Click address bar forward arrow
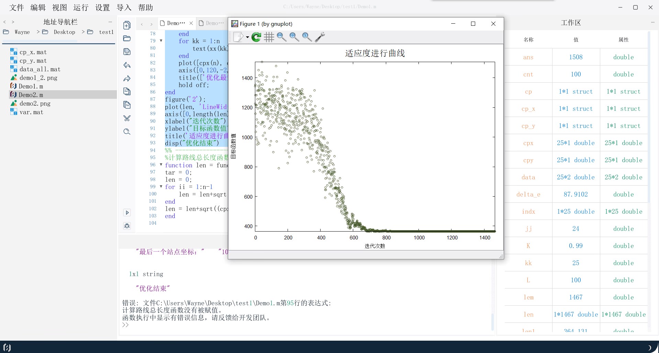This screenshot has height=353, width=659. (x=13, y=22)
